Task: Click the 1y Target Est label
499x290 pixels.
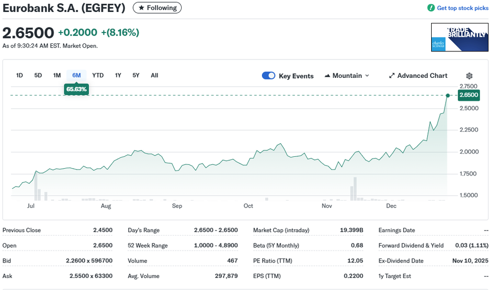Action: pyautogui.click(x=395, y=276)
